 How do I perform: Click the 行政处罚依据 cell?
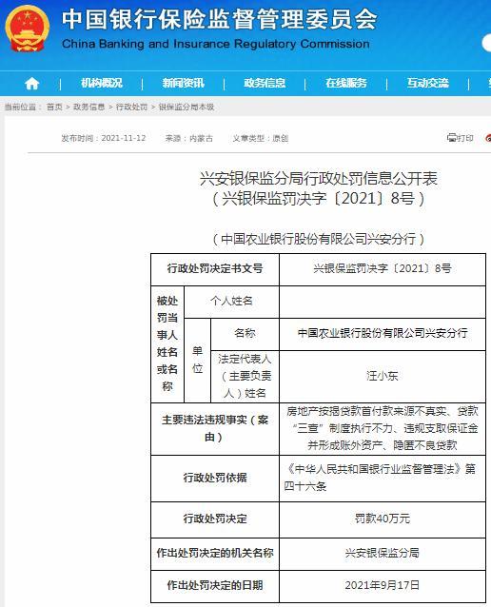tap(215, 479)
